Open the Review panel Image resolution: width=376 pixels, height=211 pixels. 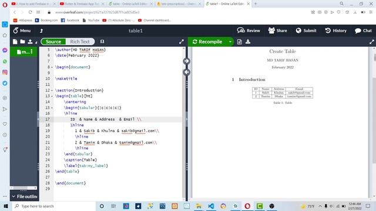(x=249, y=30)
